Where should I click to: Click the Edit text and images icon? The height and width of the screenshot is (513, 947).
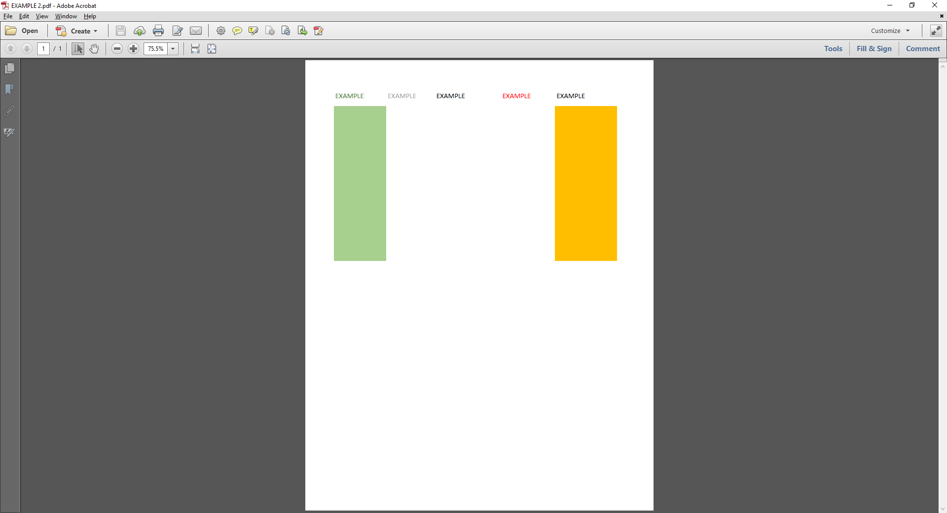[178, 31]
